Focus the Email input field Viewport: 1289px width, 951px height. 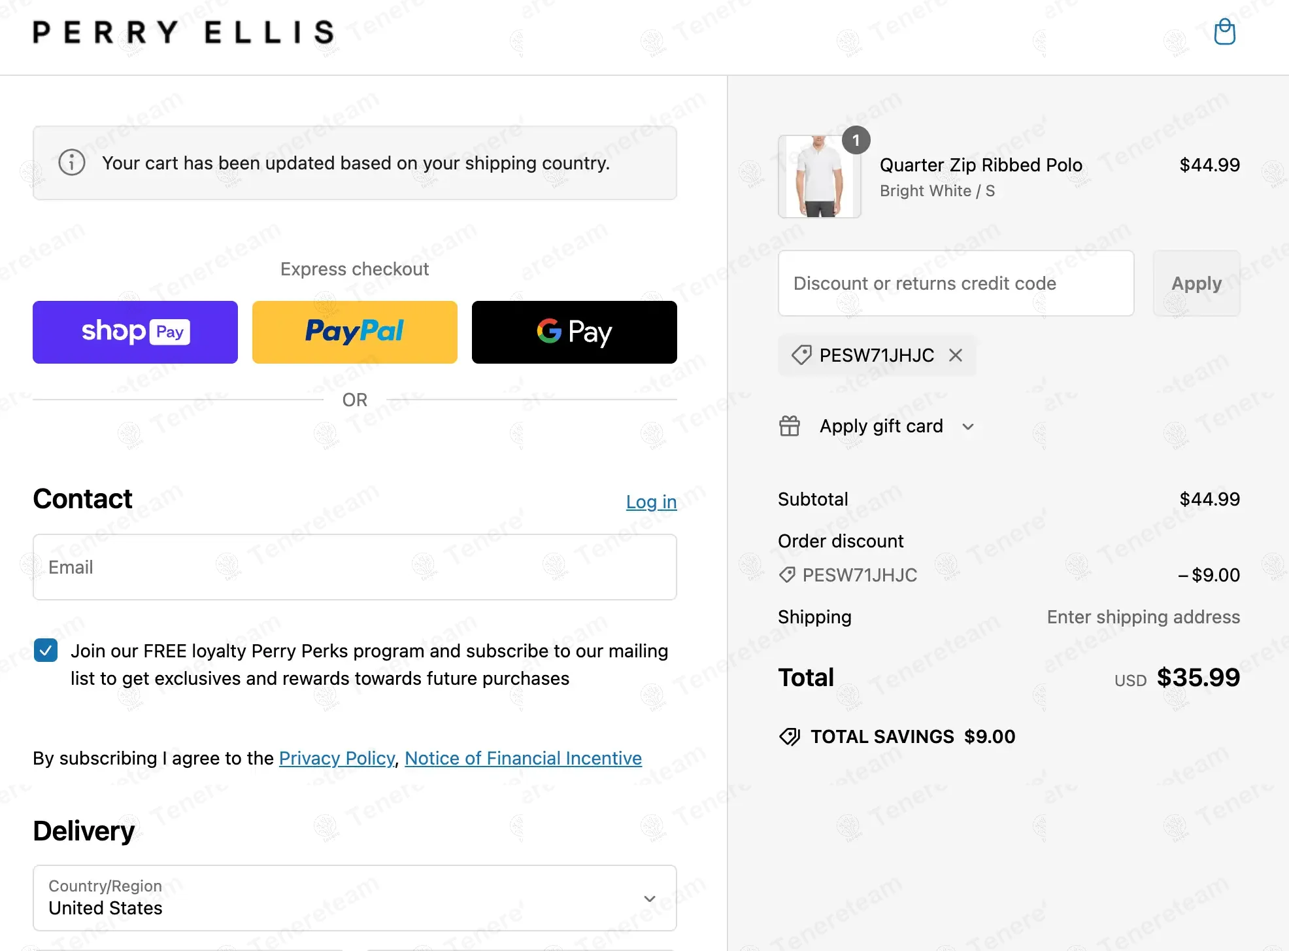click(x=355, y=567)
